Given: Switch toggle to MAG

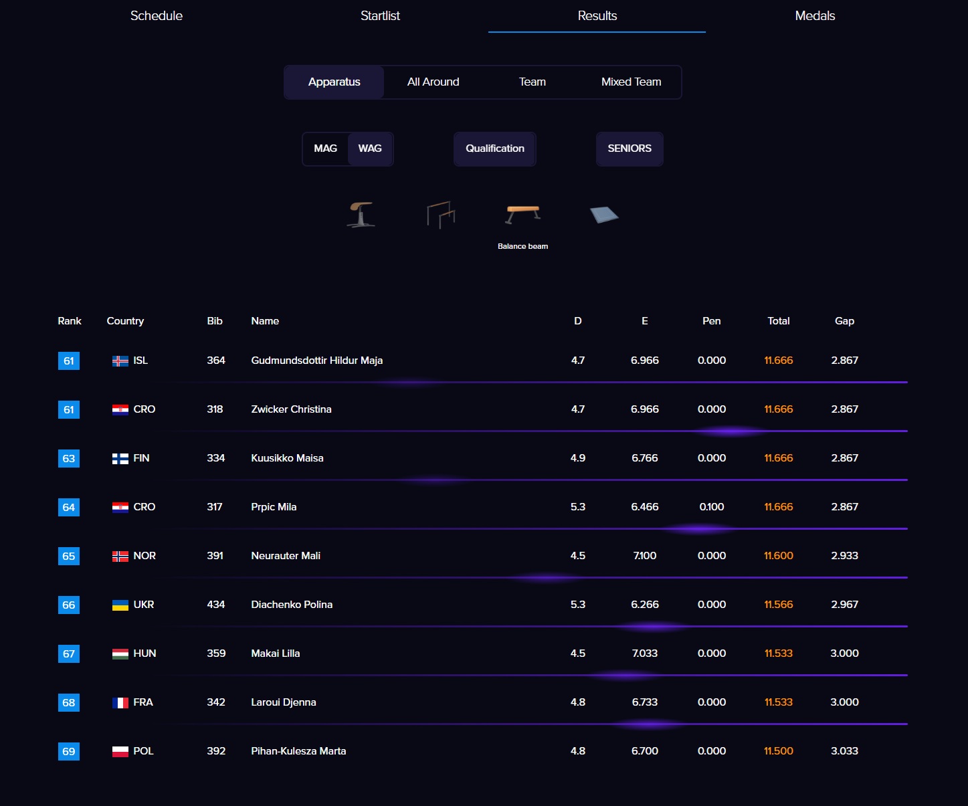Looking at the screenshot, I should click(326, 148).
